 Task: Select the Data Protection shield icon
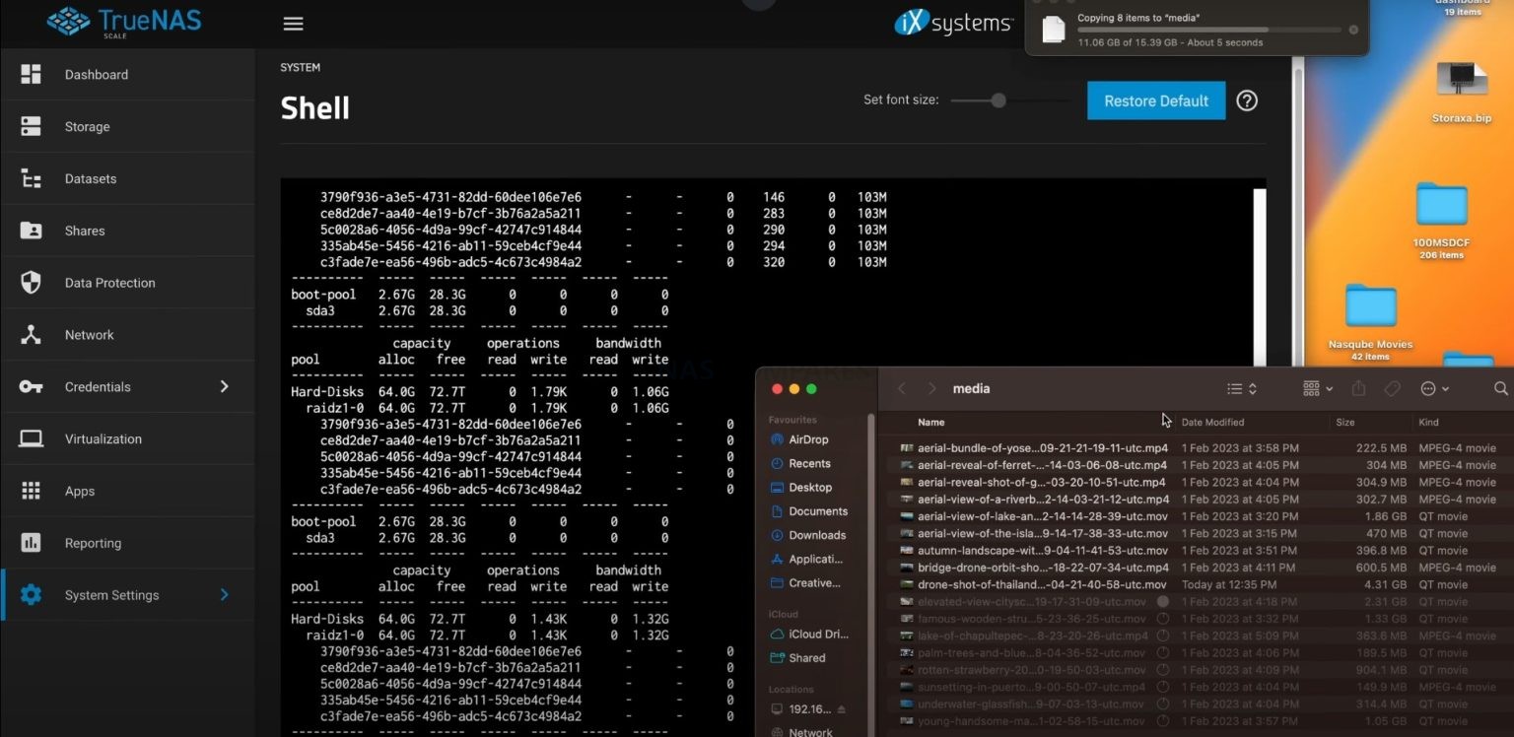[x=31, y=283]
